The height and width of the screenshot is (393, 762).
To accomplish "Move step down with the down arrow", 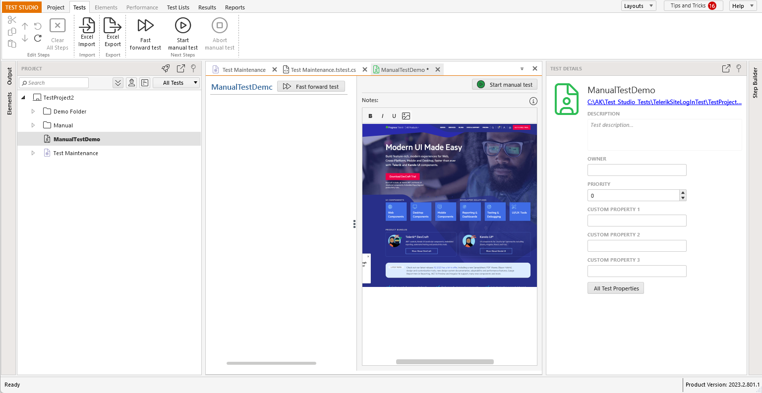I will [x=25, y=38].
